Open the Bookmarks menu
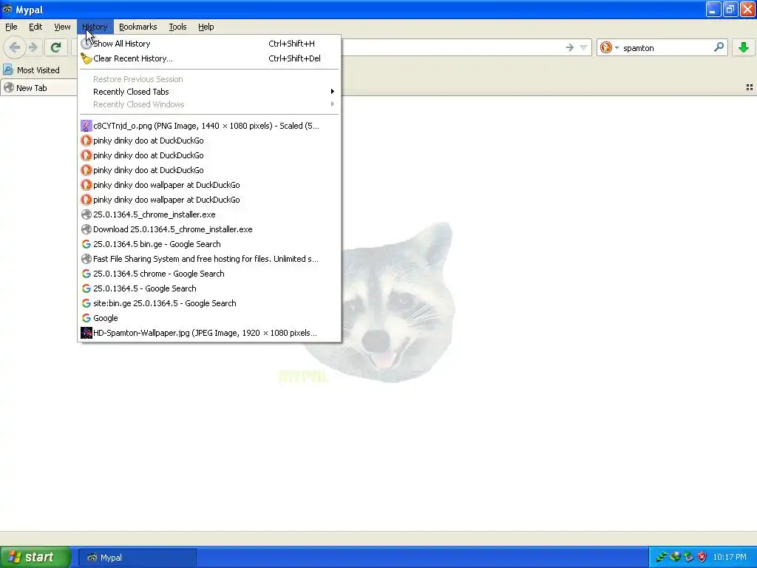 tap(138, 27)
